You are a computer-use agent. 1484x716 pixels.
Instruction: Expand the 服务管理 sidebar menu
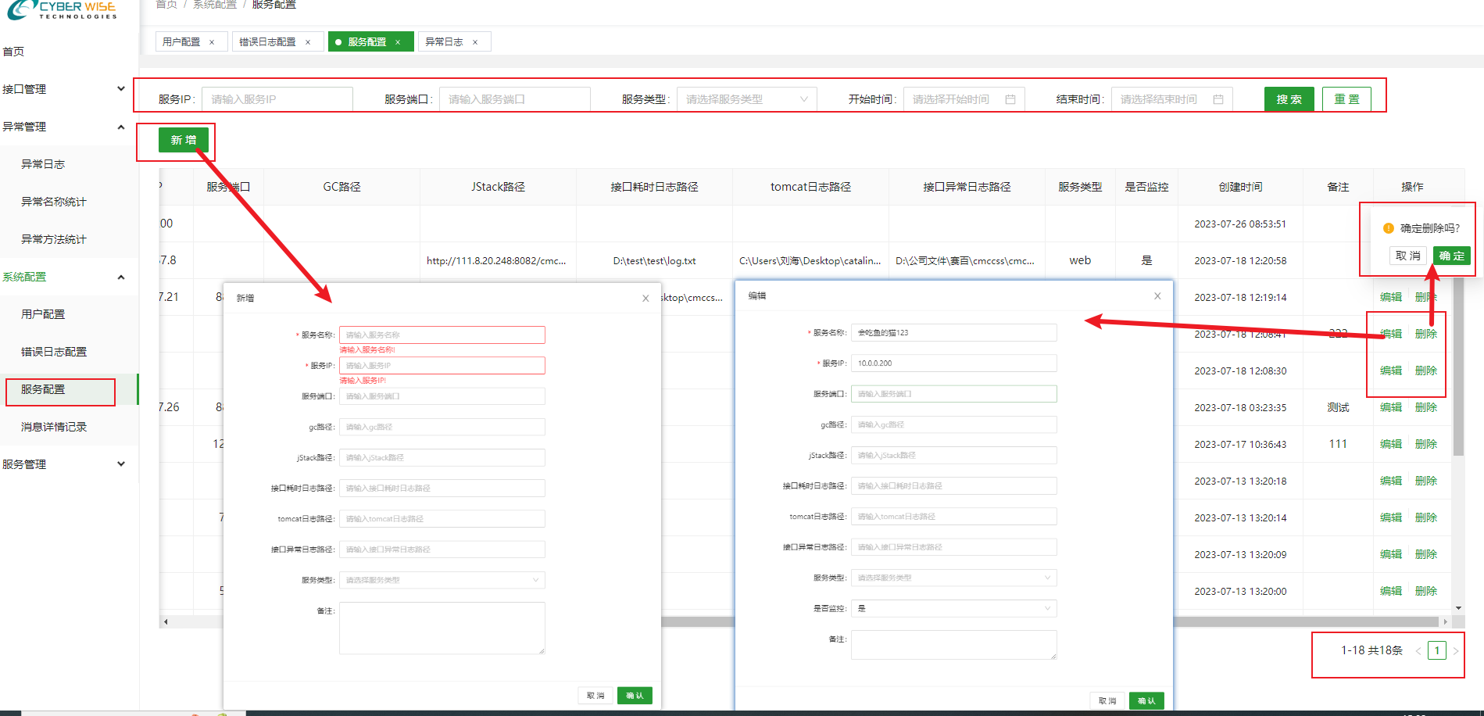click(x=121, y=464)
